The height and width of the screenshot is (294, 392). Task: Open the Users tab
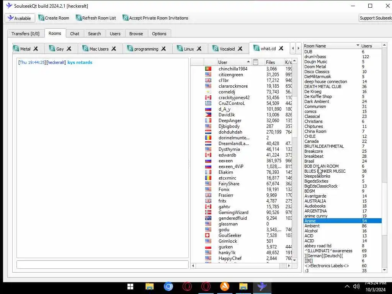[x=115, y=34]
